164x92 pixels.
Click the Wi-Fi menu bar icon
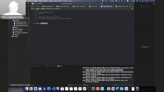tap(137, 1)
